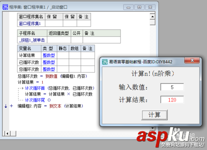Click the 计算结果 = 1 code line

click(x=31, y=82)
